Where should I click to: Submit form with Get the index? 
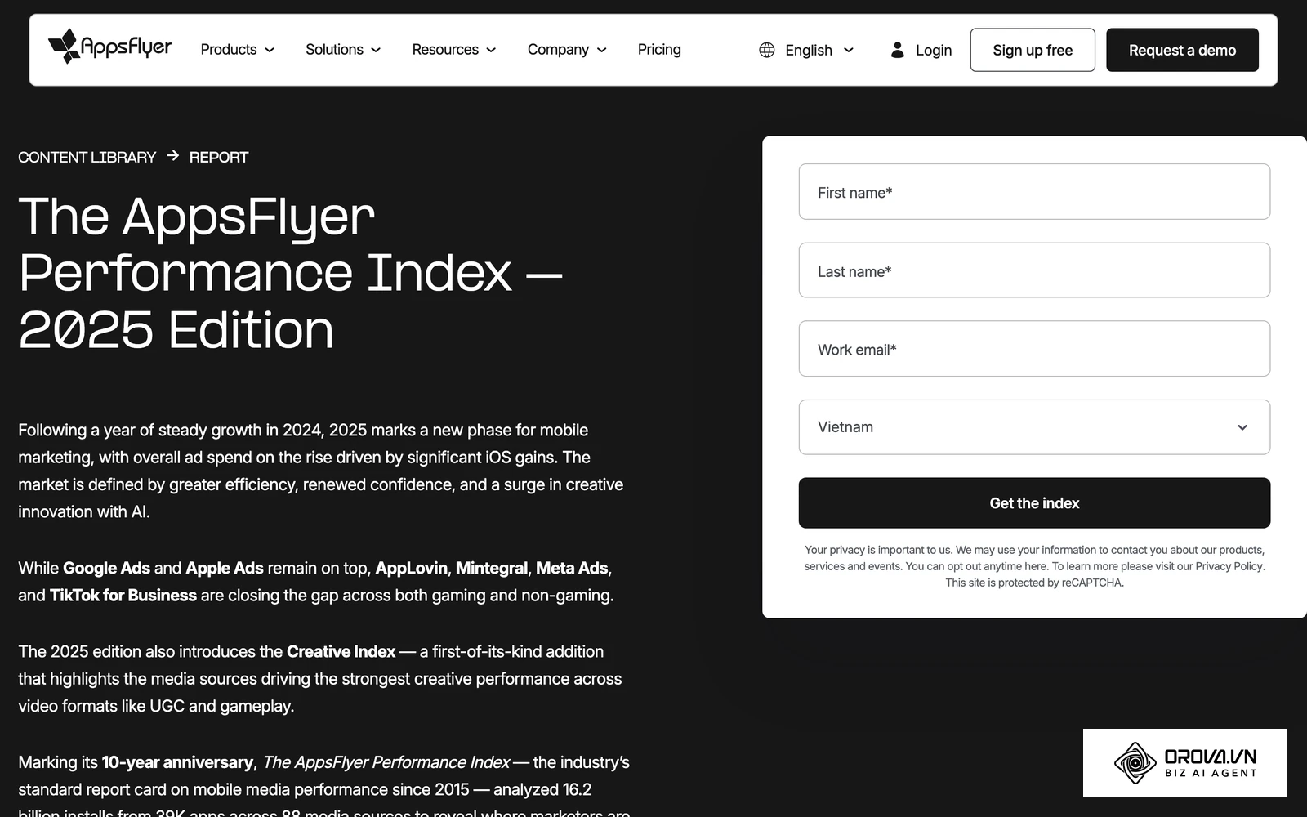coord(1034,503)
